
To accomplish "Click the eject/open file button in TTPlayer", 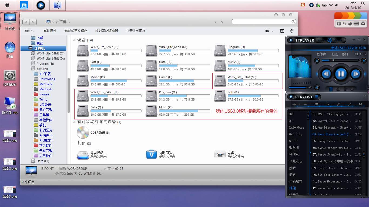I will click(317, 61).
